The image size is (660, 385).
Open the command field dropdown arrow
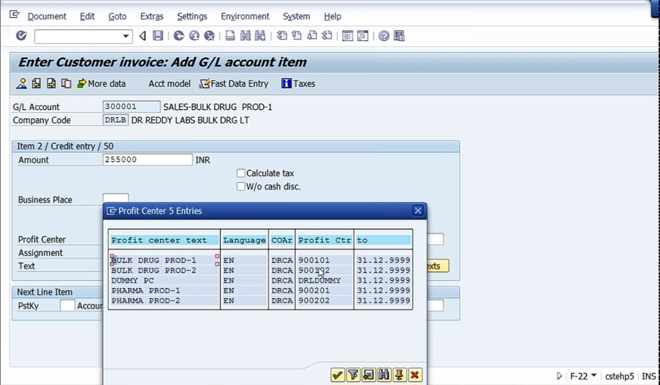[126, 36]
